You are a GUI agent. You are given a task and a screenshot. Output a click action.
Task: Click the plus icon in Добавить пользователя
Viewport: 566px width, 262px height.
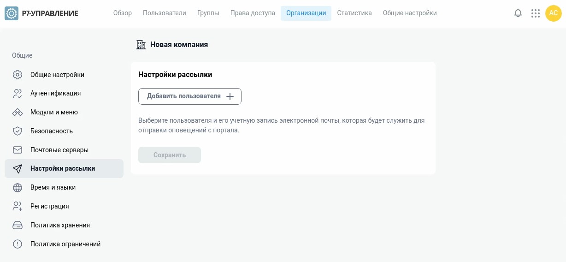pyautogui.click(x=230, y=96)
